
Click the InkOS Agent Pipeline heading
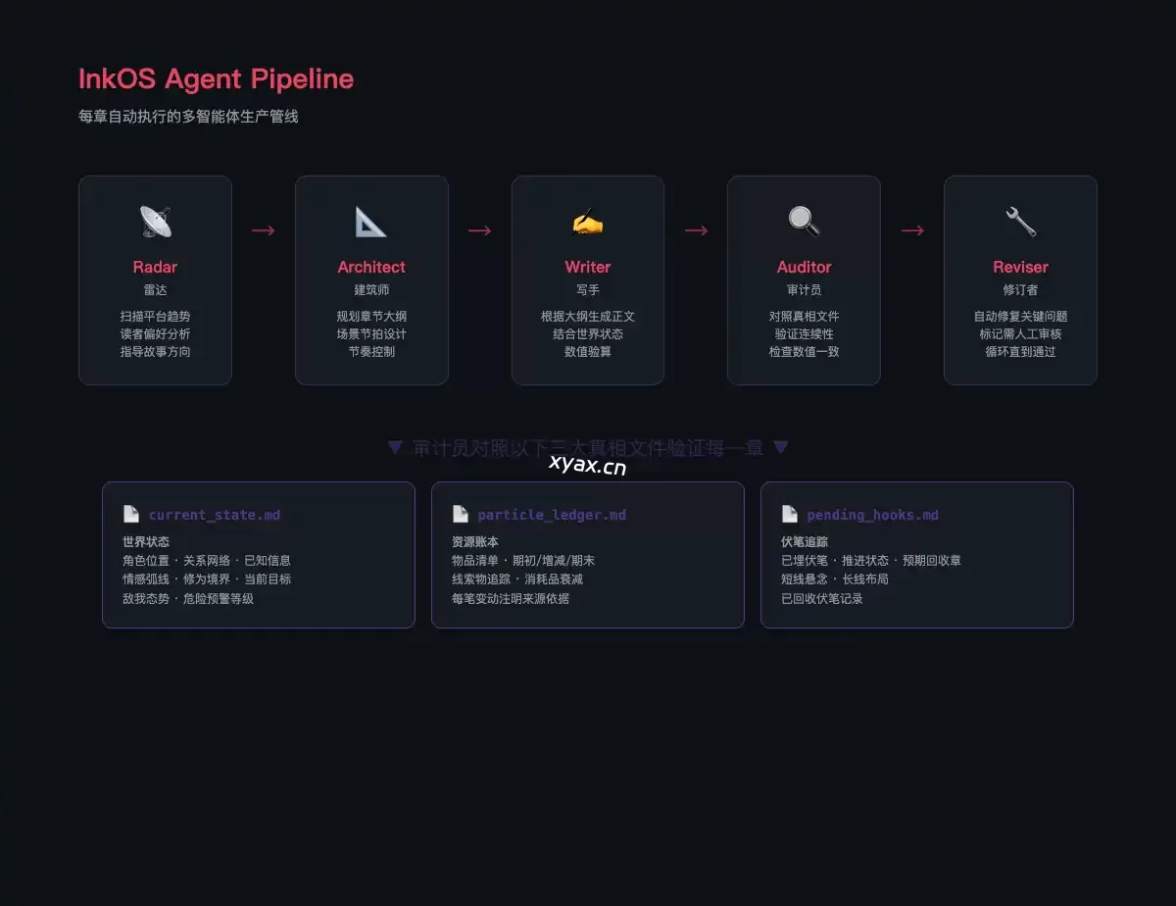click(x=216, y=79)
